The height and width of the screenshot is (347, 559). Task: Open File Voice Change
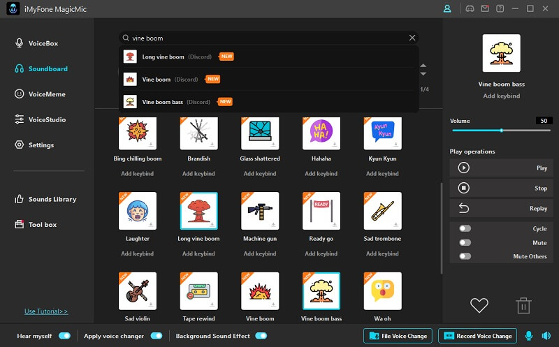pyautogui.click(x=398, y=336)
